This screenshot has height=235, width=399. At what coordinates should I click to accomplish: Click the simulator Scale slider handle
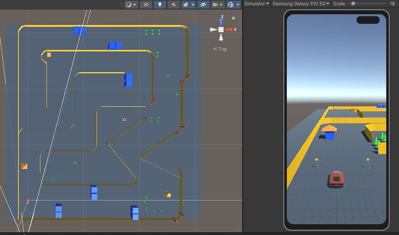tap(354, 4)
